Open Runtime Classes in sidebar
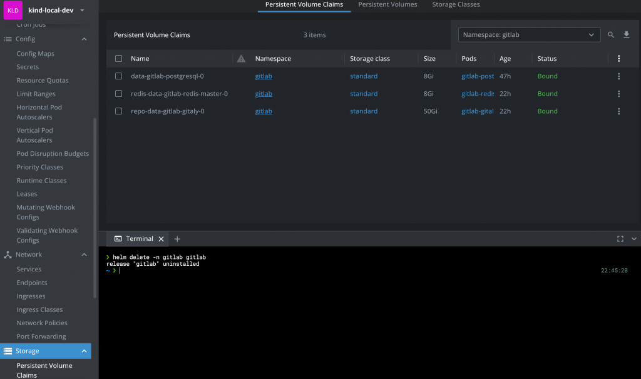This screenshot has height=379, width=641. pos(41,181)
